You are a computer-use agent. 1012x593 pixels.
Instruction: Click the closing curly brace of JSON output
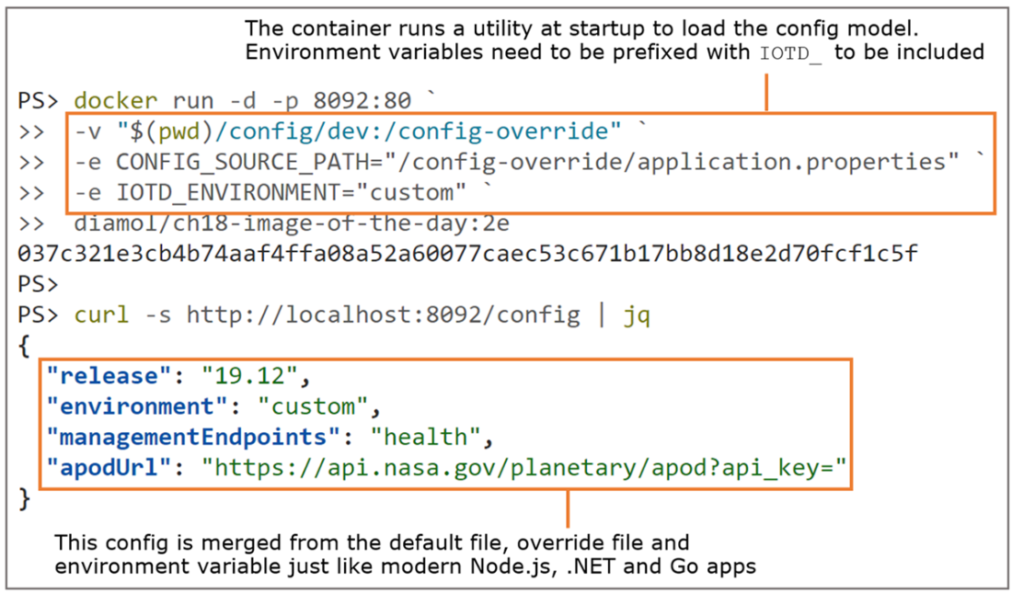pyautogui.click(x=25, y=499)
